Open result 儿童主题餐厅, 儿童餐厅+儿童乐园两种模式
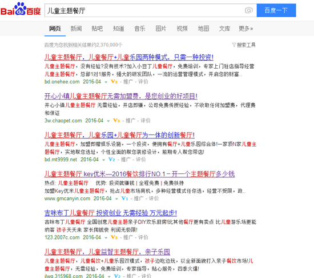The image size is (314, 278). (x=129, y=57)
